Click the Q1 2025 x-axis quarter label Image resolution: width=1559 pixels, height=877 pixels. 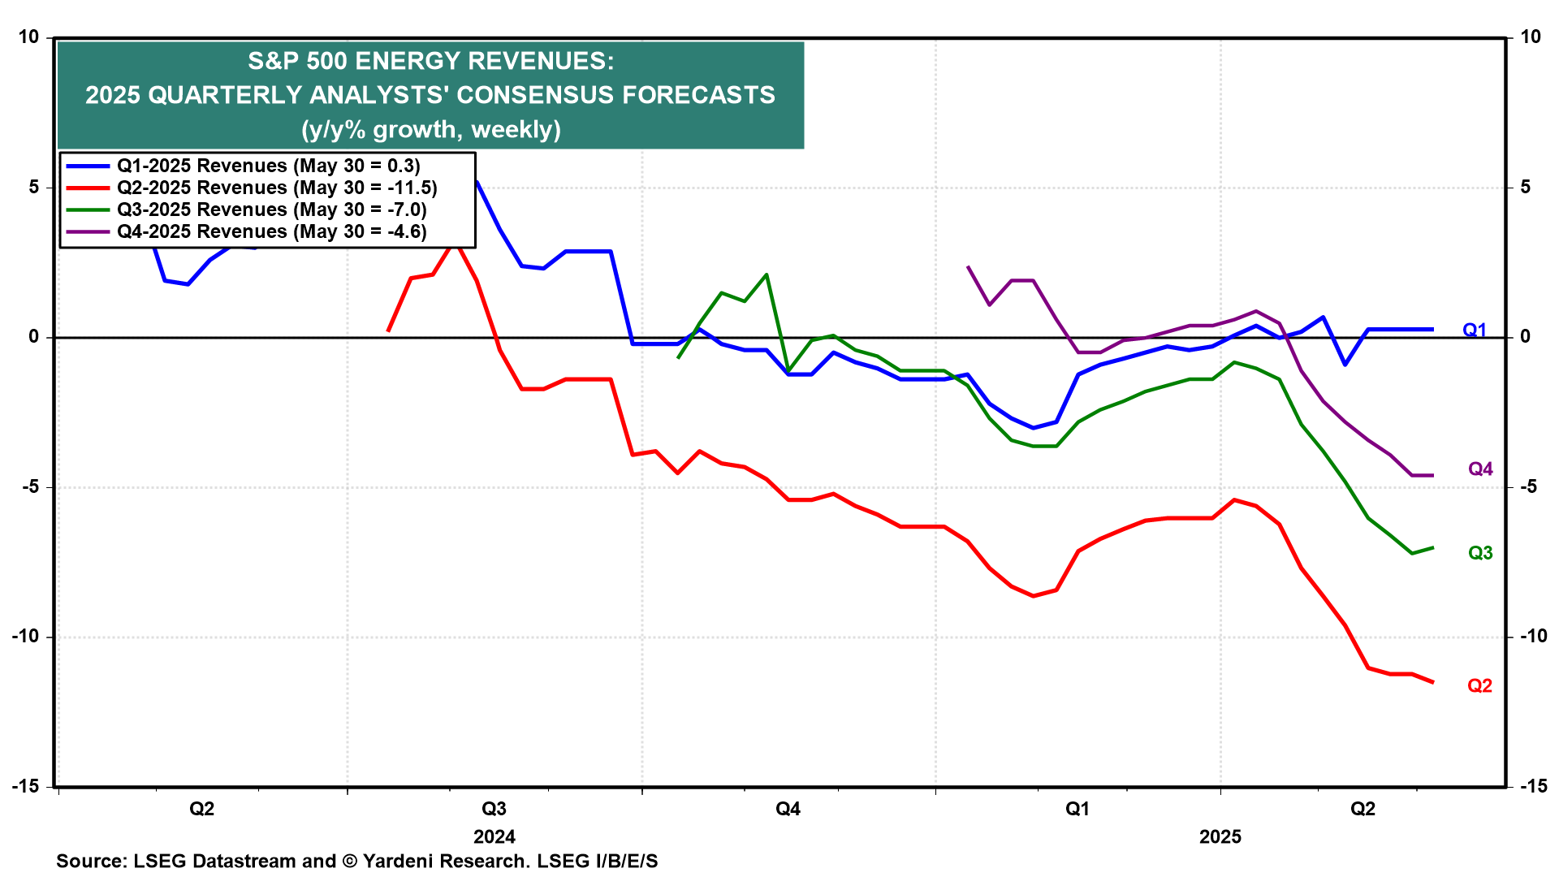pyautogui.click(x=1077, y=809)
